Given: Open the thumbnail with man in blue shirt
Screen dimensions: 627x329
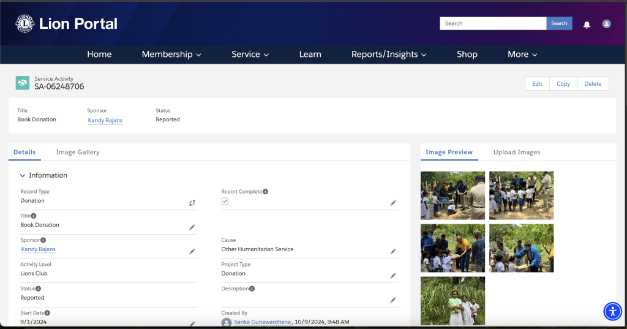Looking at the screenshot, I should pyautogui.click(x=522, y=248).
